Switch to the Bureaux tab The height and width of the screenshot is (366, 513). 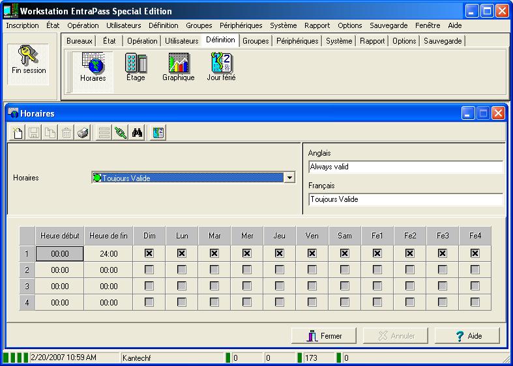(x=80, y=41)
